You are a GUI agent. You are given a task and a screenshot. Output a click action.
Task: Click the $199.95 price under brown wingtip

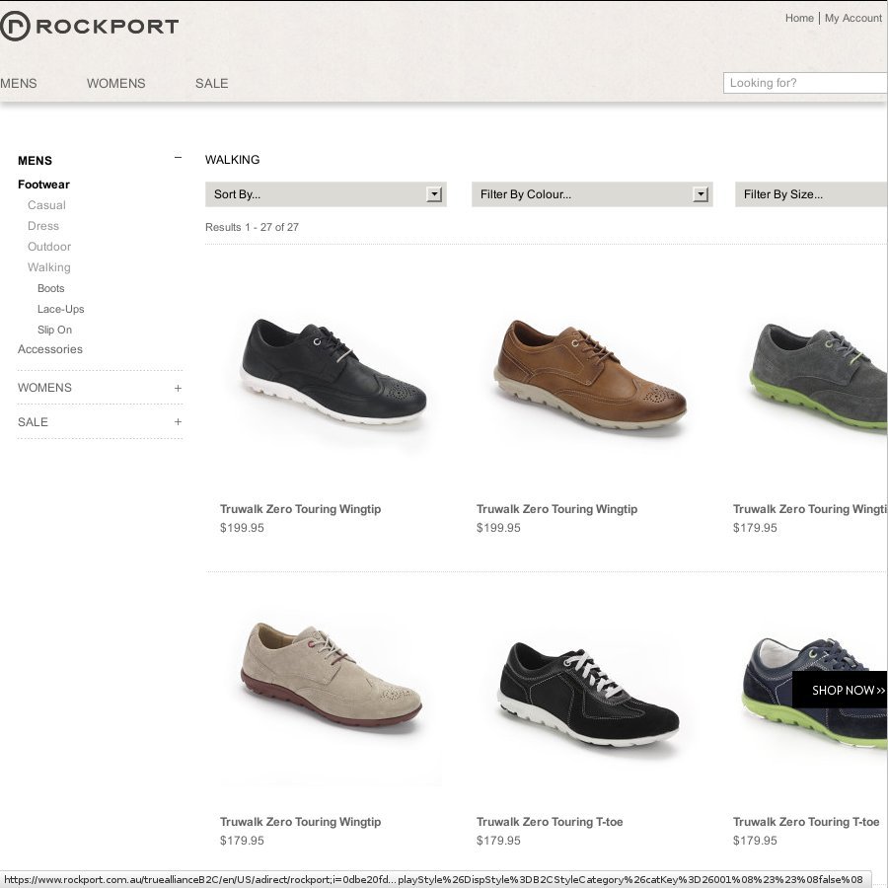(498, 528)
